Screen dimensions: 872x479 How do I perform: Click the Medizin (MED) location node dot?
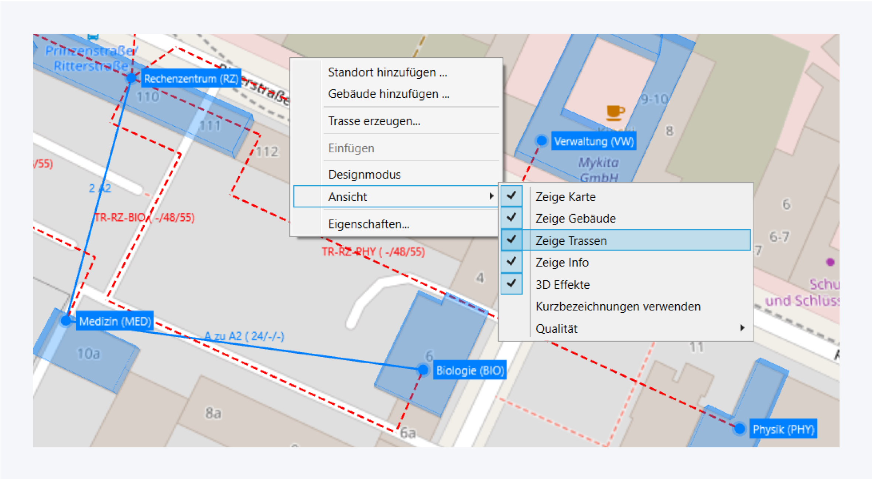click(x=66, y=320)
